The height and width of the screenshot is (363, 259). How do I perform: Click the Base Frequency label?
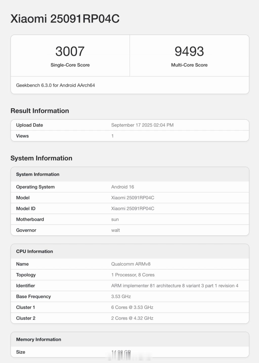(x=33, y=296)
